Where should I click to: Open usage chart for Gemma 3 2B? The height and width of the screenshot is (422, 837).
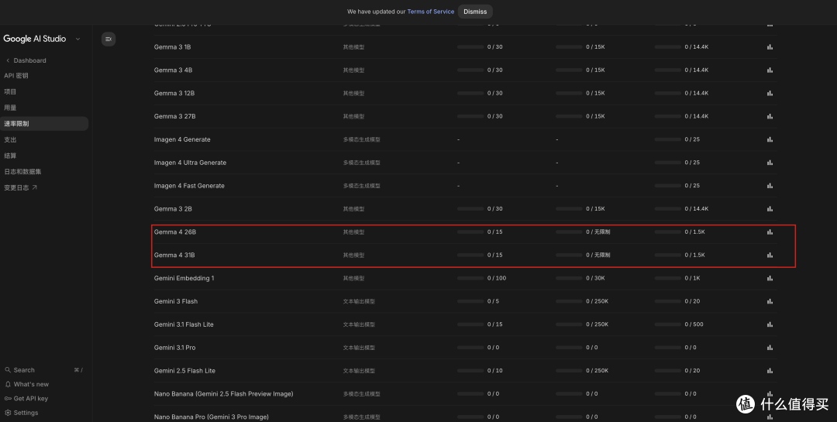pos(770,208)
